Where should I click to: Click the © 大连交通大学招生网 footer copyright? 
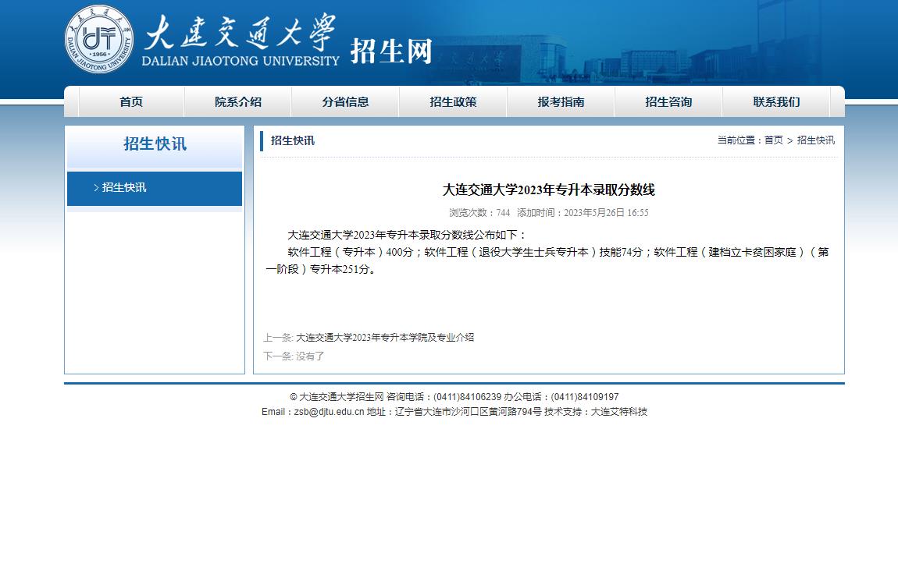[x=337, y=397]
